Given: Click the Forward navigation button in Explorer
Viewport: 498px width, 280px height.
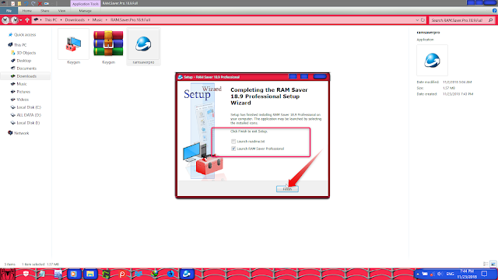Looking at the screenshot, I should (15, 20).
